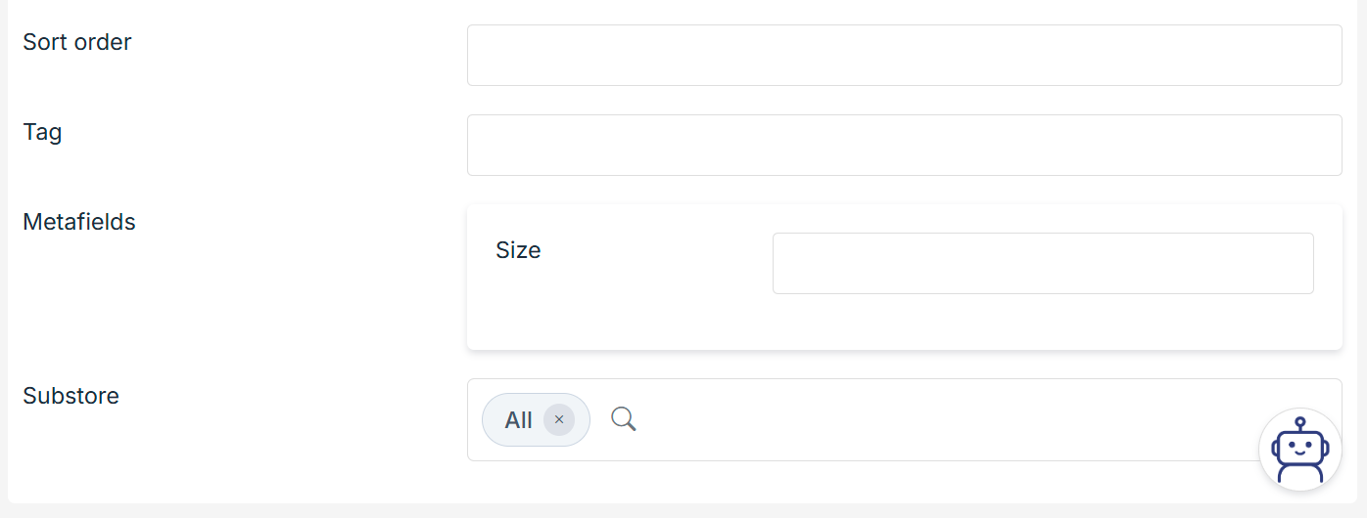
Task: Focus the Sort order input field
Action: click(904, 56)
